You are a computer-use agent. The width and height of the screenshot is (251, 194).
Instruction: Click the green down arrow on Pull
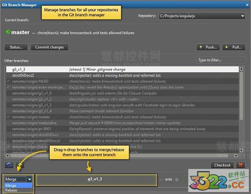[x=226, y=47]
